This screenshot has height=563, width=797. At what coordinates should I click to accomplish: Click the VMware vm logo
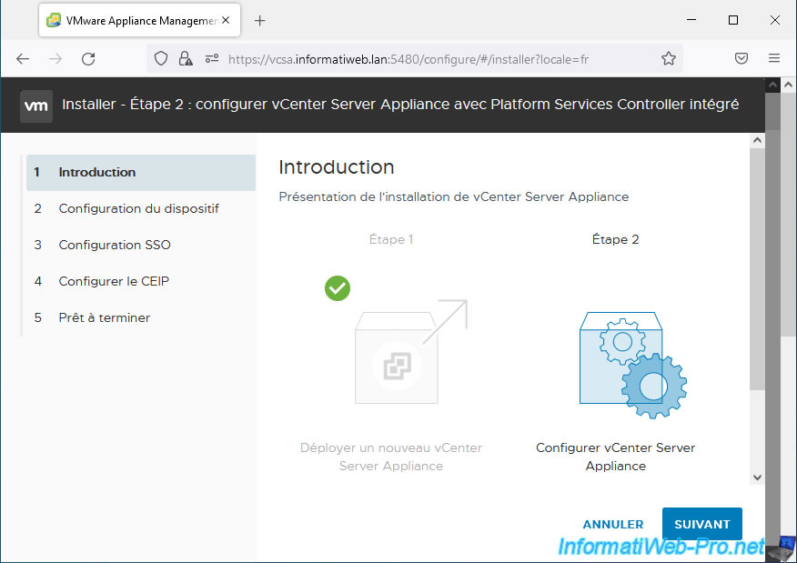point(36,106)
